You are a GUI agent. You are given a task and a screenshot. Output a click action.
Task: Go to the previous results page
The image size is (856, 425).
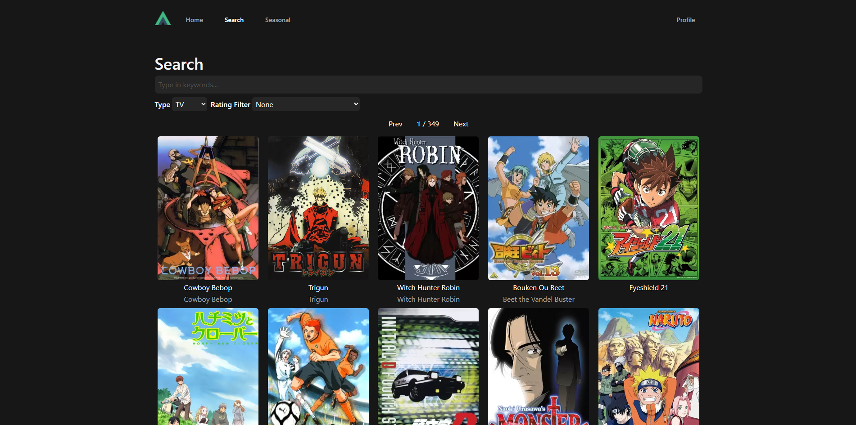point(395,124)
